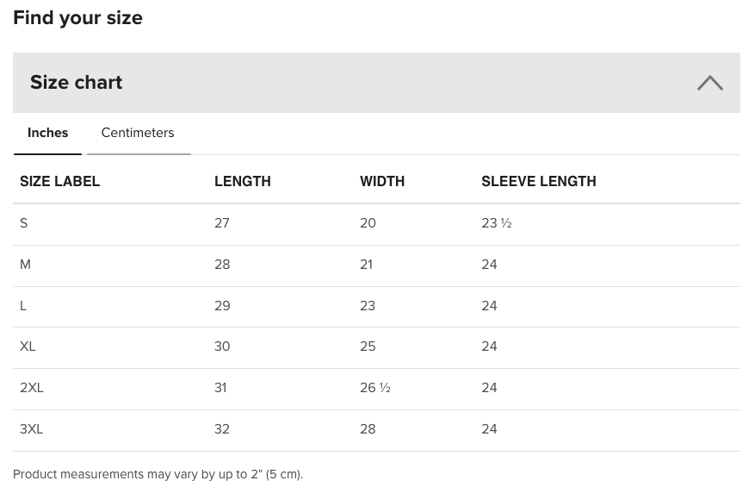The image size is (755, 493).
Task: Select the L size row label
Action: [22, 306]
